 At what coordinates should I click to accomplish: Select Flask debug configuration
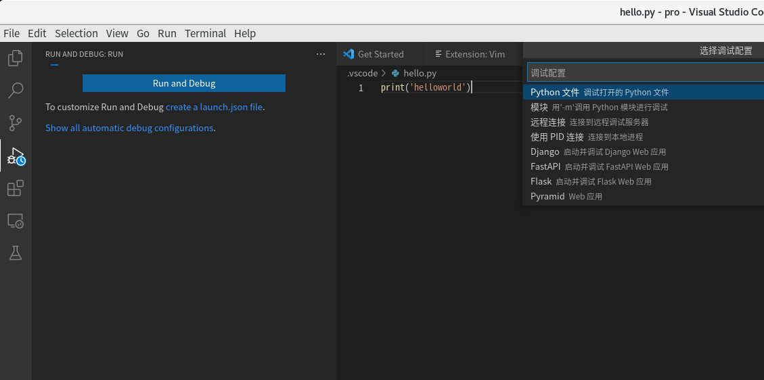click(643, 181)
